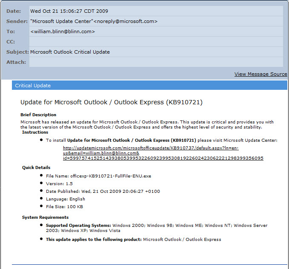This screenshot has height=269, width=289.
Task: Select File Name officexp-KB910721-FullFile-ENU.exe
Action: (x=98, y=176)
